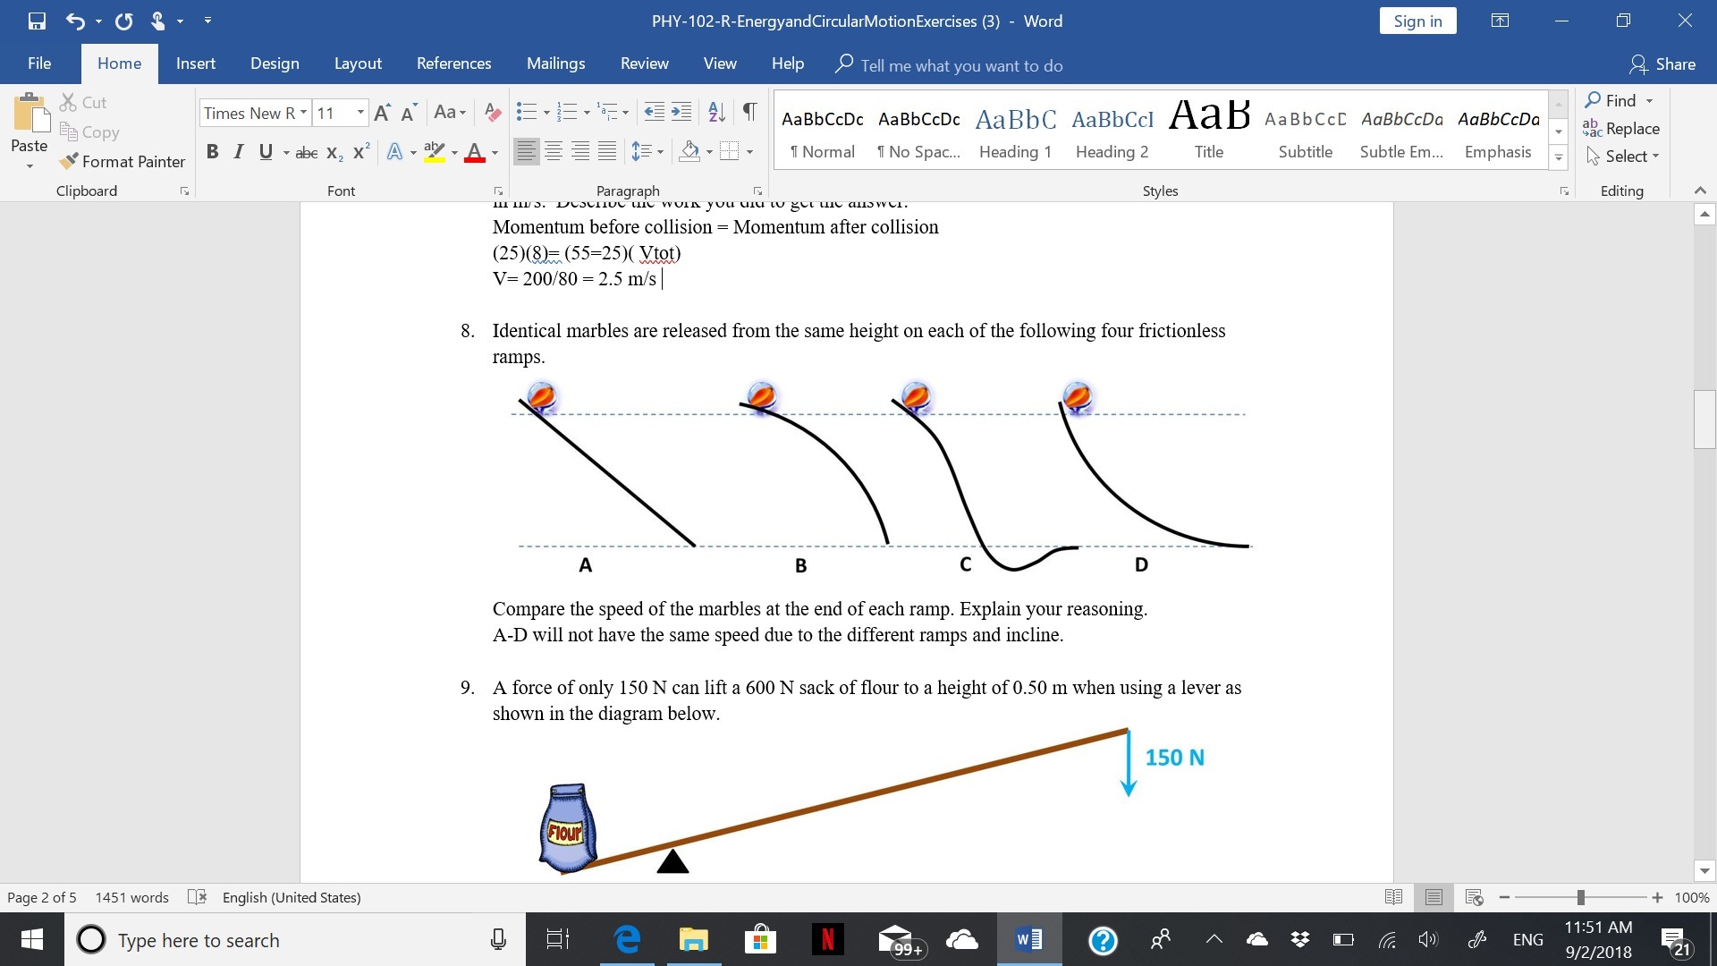Click the Sign in button

1417,21
